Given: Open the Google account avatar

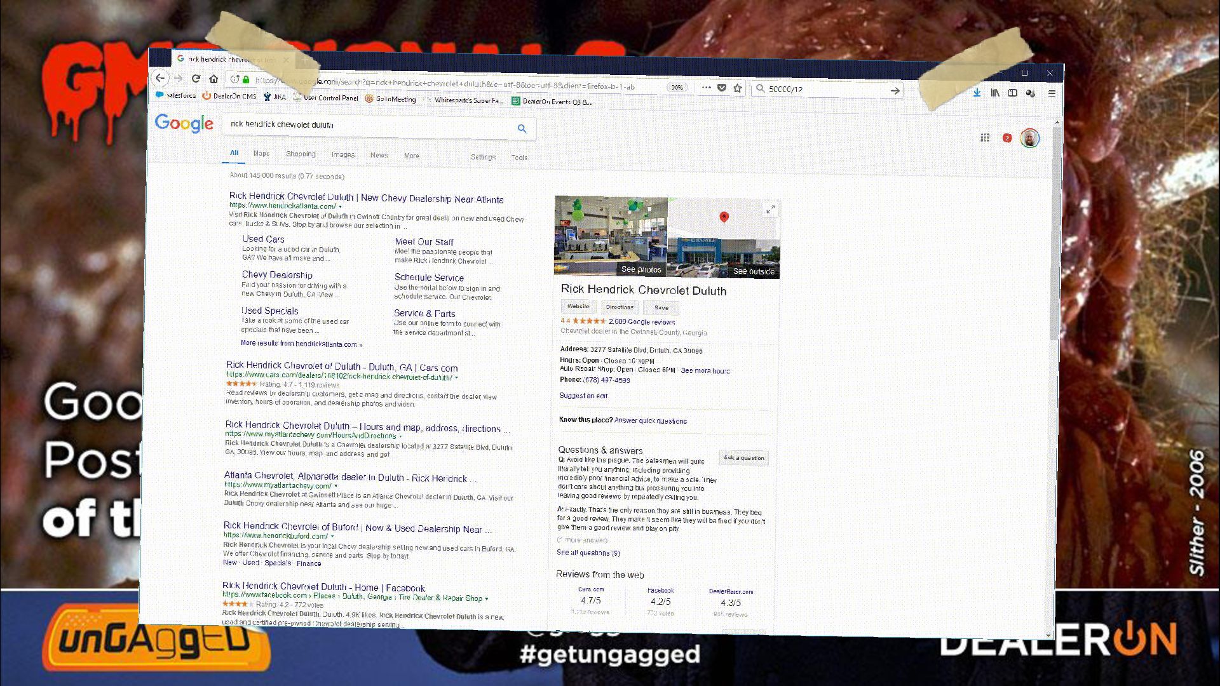Looking at the screenshot, I should click(x=1029, y=138).
